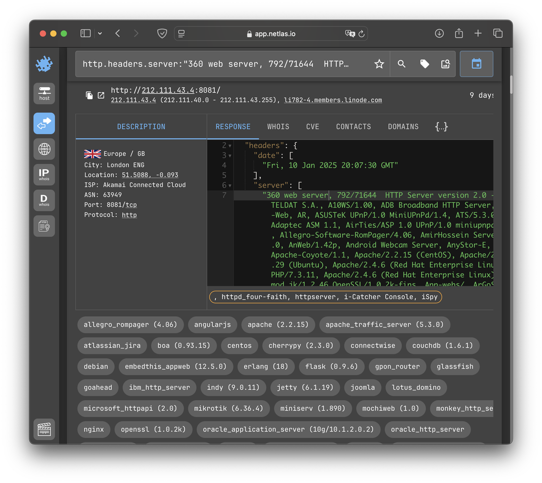Viewport: 542px width, 483px height.
Task: Open the tag filter icon in search bar
Action: point(424,64)
